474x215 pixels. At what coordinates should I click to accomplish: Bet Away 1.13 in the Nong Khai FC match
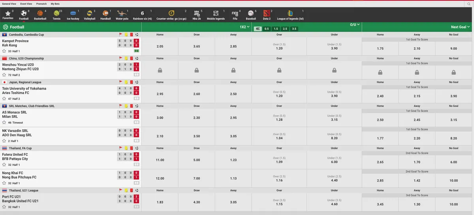233,178
